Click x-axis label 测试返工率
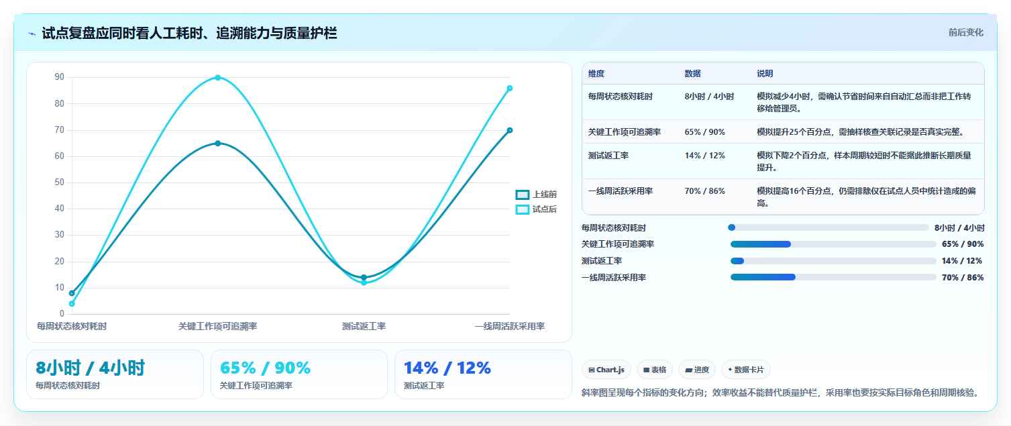Screen dimensions: 1011x426 [364, 327]
